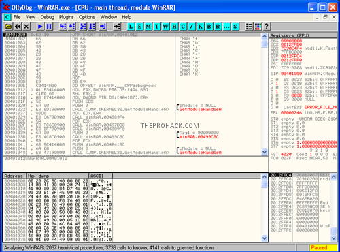Open help with the question mark icon
The width and height of the screenshot is (340, 252).
point(267,27)
